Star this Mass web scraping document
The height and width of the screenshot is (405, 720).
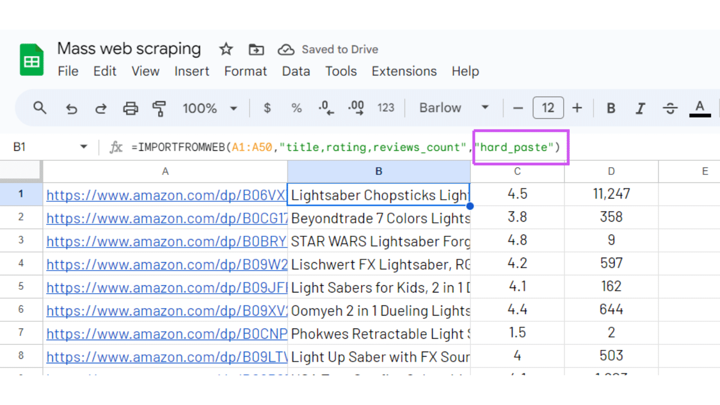click(x=226, y=49)
